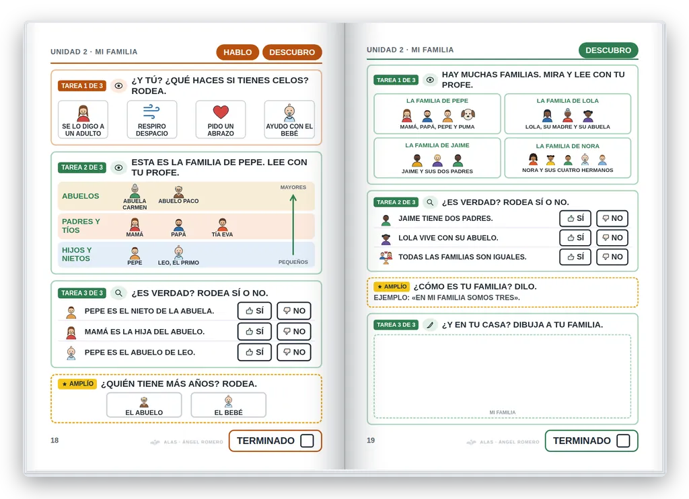
Task: Choose SÍ for 'Pepe es el abuelo de Leo'
Action: click(254, 352)
